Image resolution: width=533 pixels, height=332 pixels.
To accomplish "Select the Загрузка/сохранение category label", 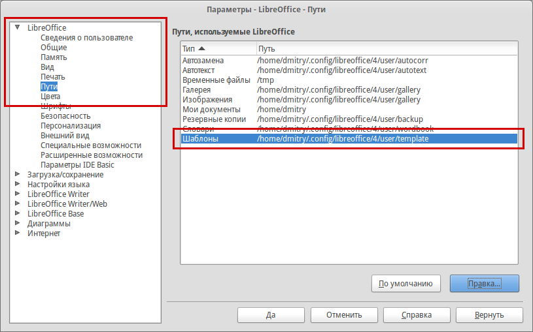I will click(x=65, y=175).
